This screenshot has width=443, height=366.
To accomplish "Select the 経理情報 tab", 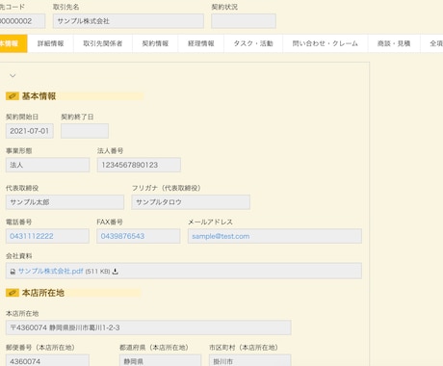I will coord(200,43).
